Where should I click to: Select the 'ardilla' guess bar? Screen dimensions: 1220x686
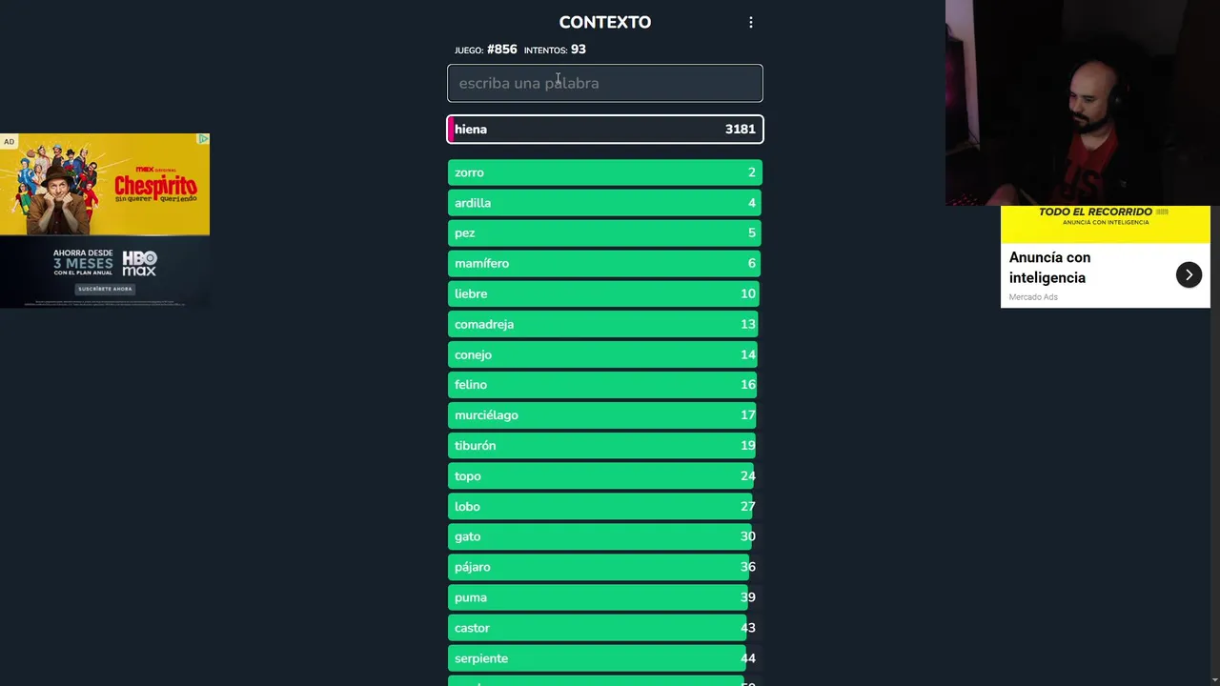click(605, 203)
